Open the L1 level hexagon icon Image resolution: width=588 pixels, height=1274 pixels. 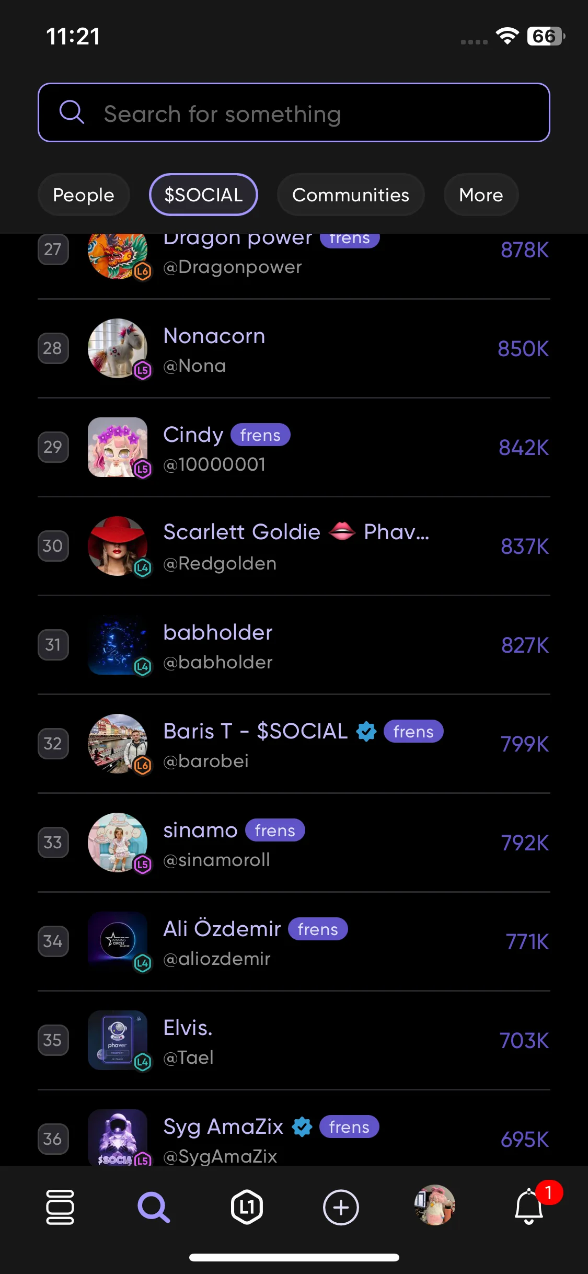pyautogui.click(x=247, y=1207)
